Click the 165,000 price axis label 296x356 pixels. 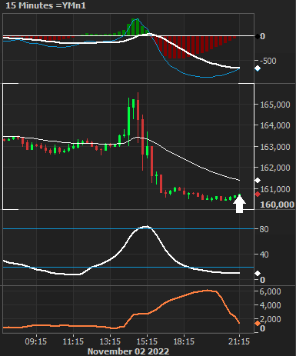(x=275, y=105)
